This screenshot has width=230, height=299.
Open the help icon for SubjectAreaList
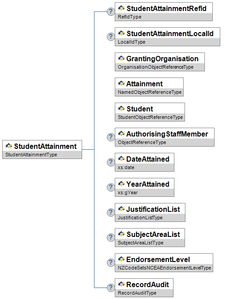111,238
